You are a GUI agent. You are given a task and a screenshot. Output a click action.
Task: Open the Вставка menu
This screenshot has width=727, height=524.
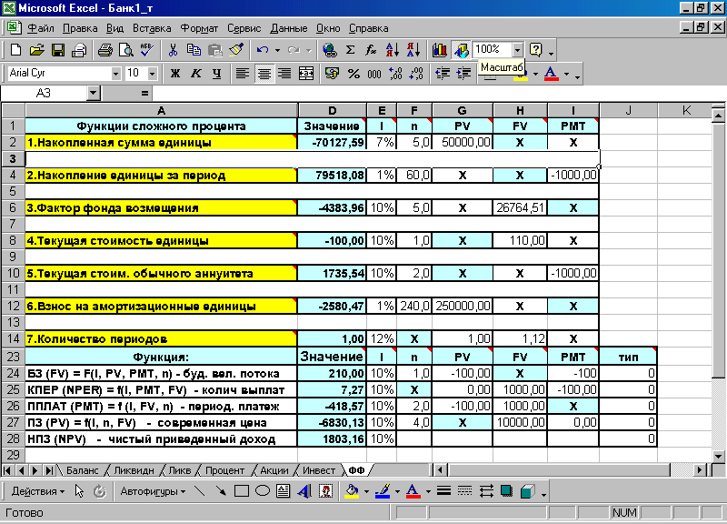152,28
